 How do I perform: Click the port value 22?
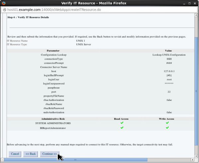[169, 92]
